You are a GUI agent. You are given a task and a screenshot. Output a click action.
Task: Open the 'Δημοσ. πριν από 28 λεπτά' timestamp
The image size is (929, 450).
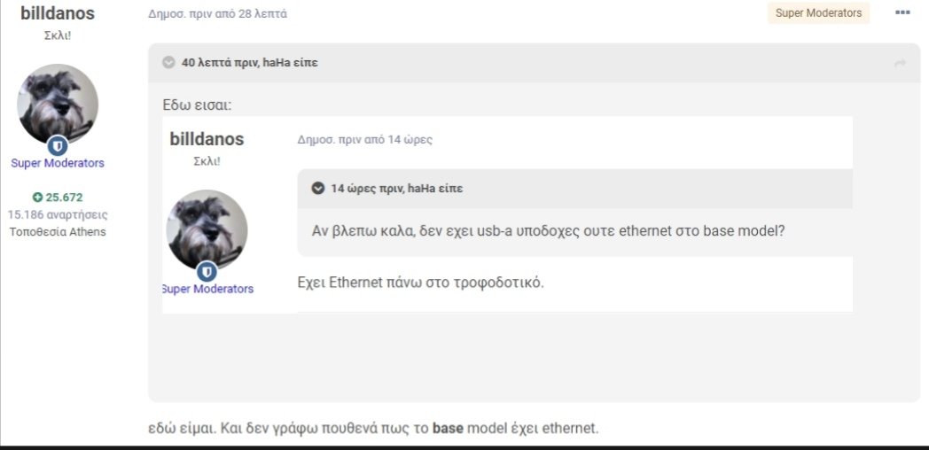pyautogui.click(x=217, y=13)
